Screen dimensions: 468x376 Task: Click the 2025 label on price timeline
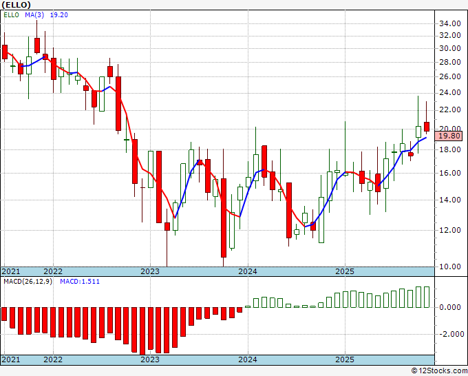[x=345, y=271]
